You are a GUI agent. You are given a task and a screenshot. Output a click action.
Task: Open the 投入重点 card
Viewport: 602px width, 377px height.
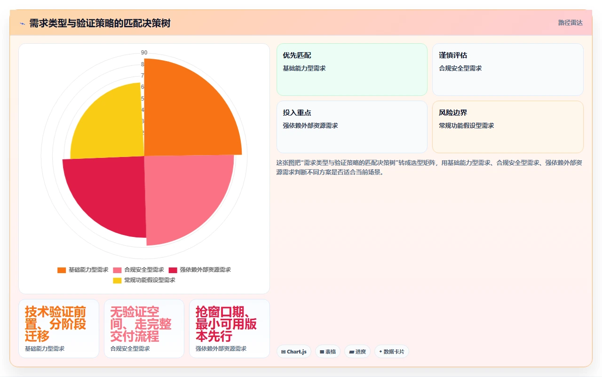(x=352, y=127)
